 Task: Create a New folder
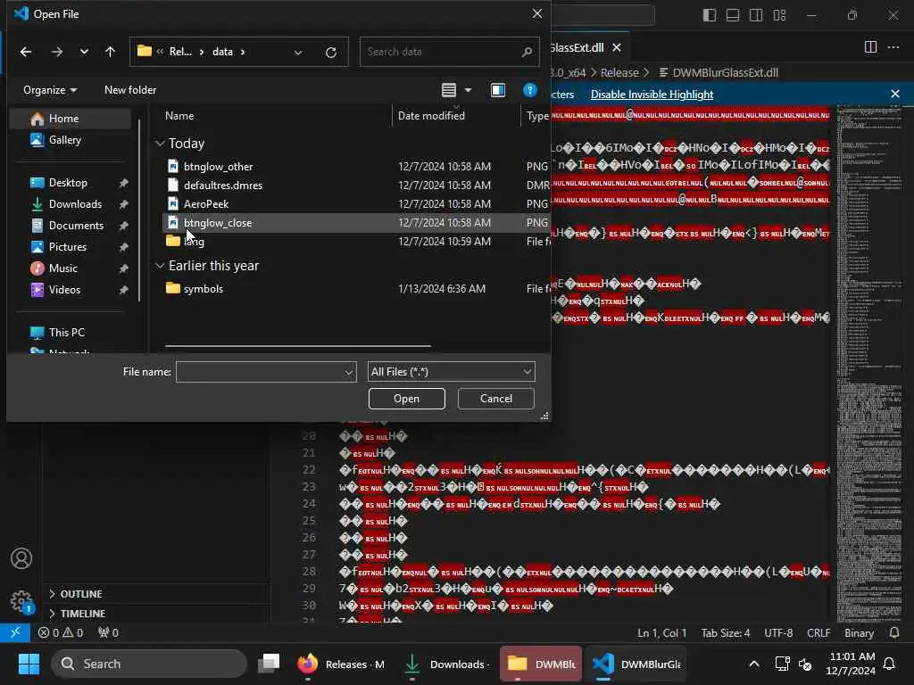[x=130, y=90]
